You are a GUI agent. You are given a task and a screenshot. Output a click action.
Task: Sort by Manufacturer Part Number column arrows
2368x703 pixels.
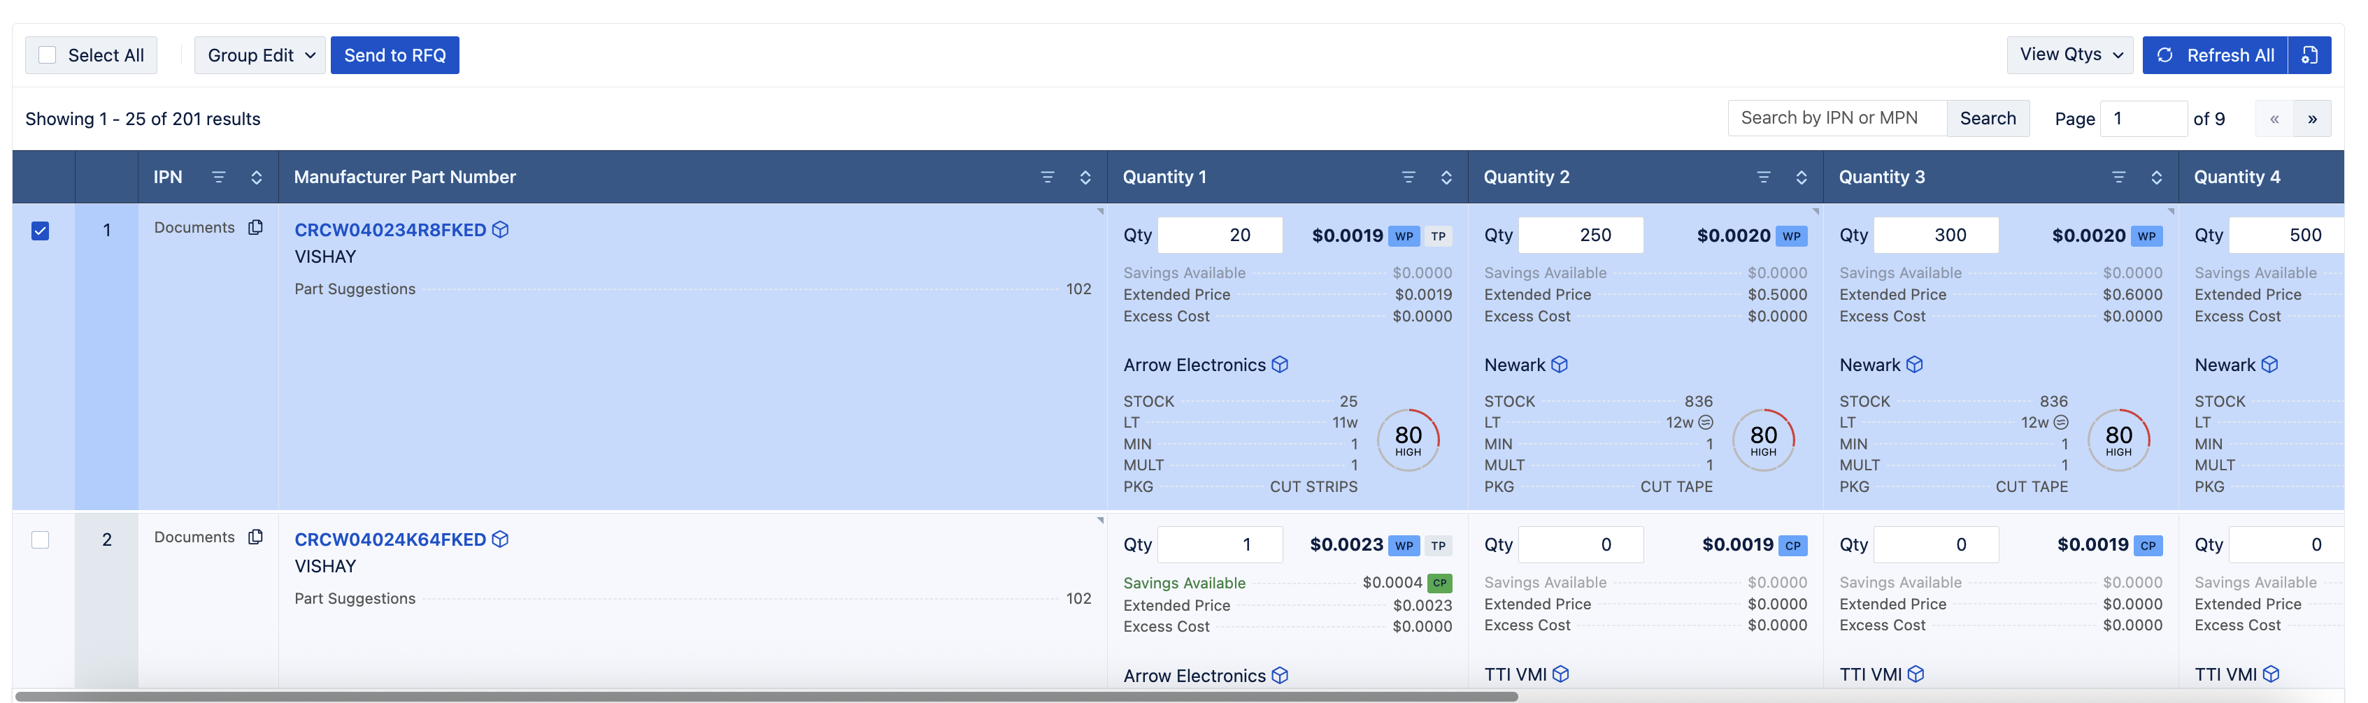pos(1085,177)
